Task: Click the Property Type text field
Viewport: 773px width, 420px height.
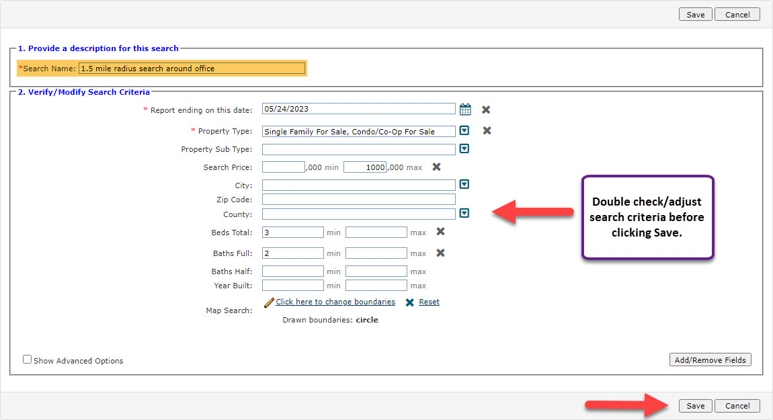Action: click(x=358, y=132)
